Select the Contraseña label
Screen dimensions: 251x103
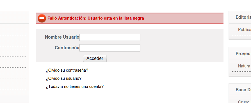67,48
